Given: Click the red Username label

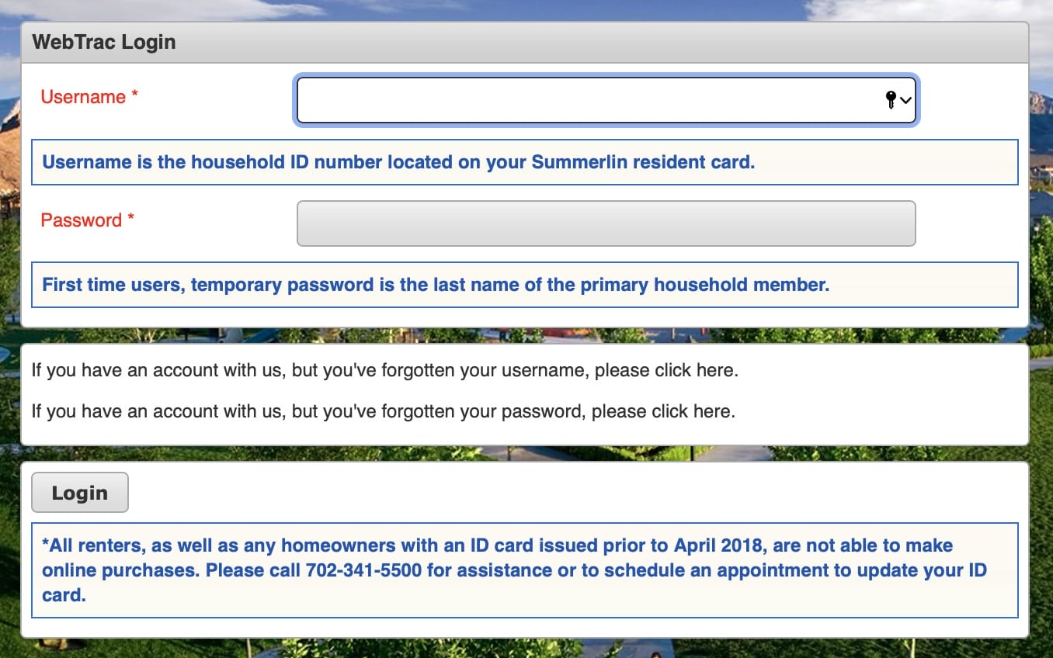Looking at the screenshot, I should tap(83, 97).
